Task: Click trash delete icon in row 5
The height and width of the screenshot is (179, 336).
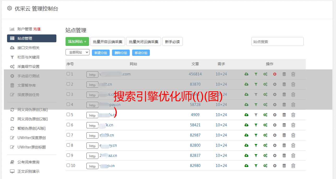Action: [x=293, y=115]
